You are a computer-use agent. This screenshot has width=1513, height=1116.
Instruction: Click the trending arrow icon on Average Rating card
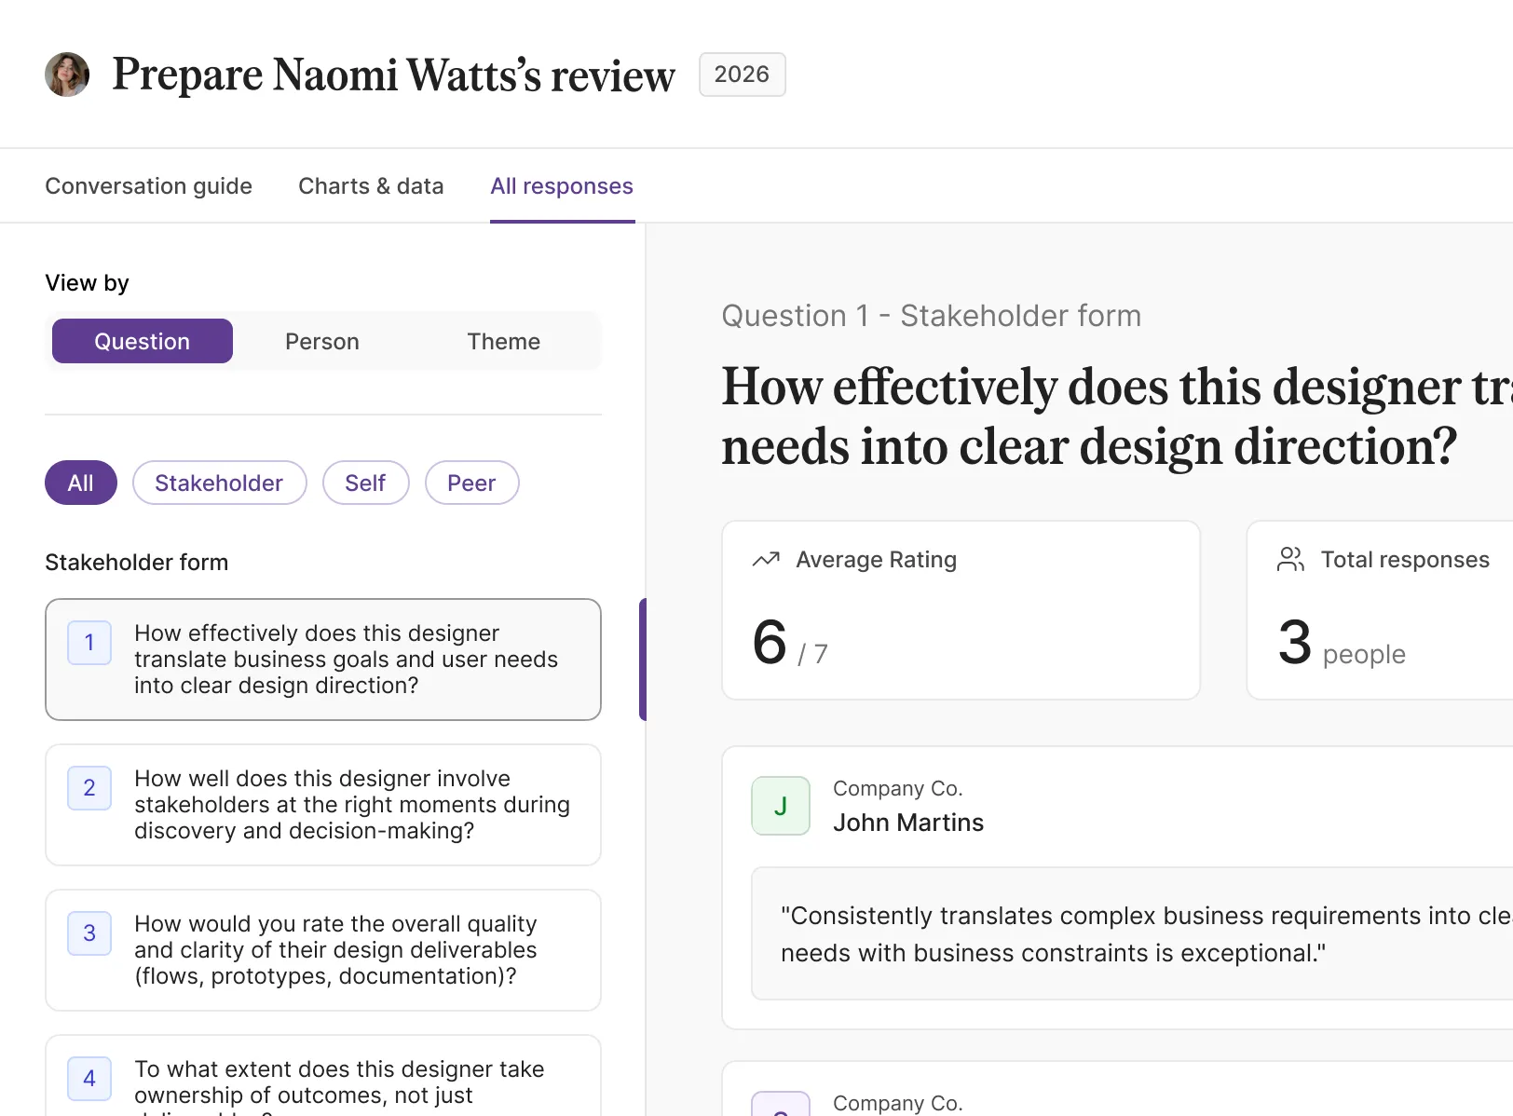(765, 559)
